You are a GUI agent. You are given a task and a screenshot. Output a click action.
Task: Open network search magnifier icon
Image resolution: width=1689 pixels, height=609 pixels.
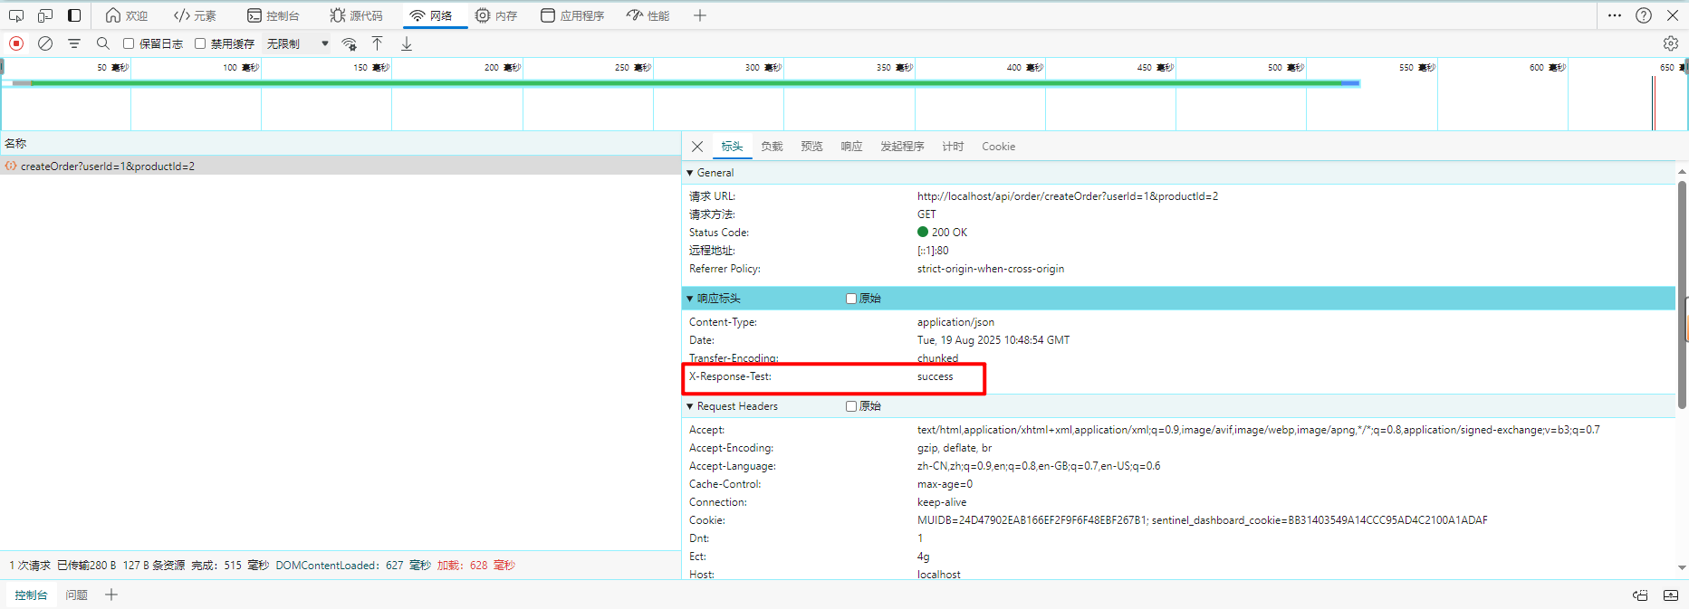(103, 43)
